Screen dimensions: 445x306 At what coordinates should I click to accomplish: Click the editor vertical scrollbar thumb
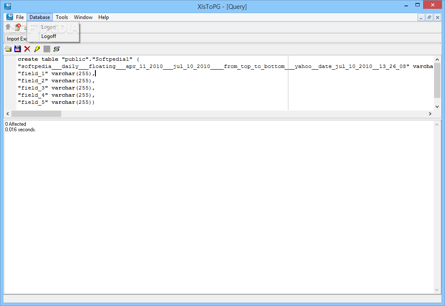(437, 80)
